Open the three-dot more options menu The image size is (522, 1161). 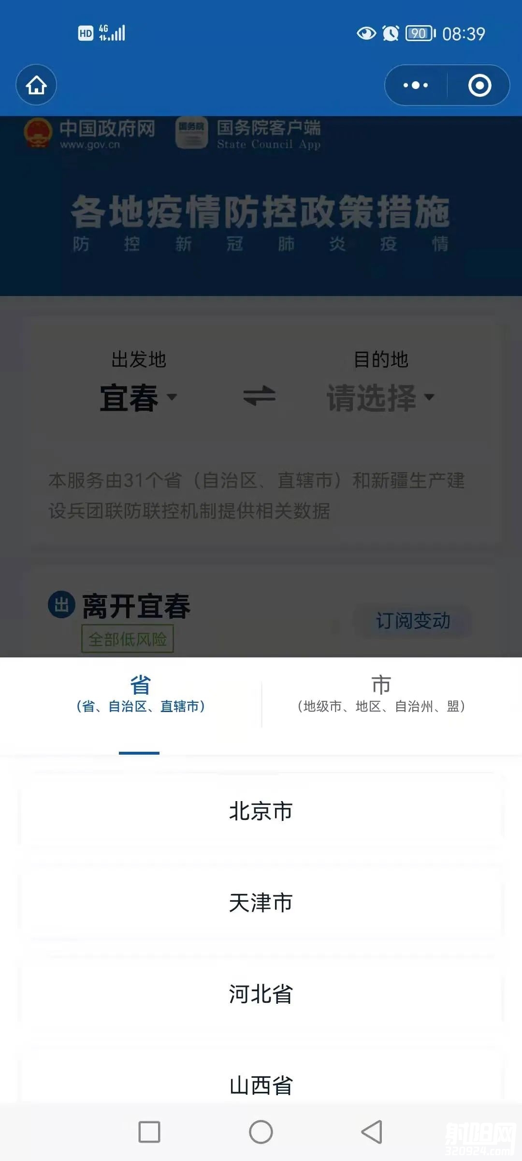coord(416,85)
